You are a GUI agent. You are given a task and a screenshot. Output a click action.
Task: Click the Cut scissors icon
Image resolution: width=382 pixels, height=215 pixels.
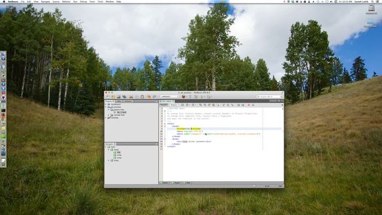pos(131,97)
